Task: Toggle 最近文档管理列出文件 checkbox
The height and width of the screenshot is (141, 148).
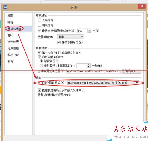Action: (39, 31)
